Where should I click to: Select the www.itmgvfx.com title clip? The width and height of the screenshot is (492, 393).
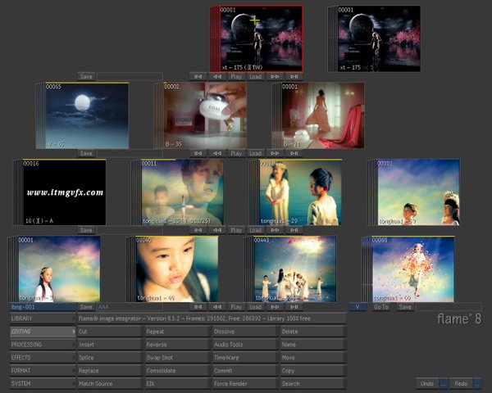[x=64, y=192]
